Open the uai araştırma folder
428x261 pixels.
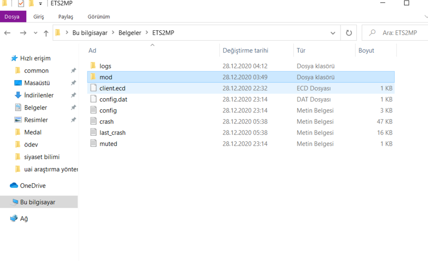pyautogui.click(x=51, y=169)
